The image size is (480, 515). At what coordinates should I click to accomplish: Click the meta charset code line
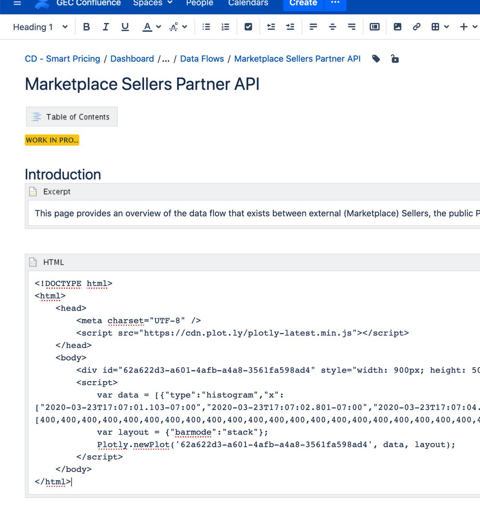tap(138, 321)
